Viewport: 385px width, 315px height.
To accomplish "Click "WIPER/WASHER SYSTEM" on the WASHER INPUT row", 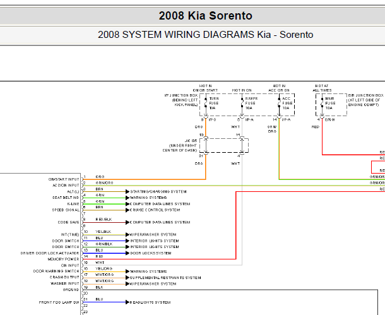I will pyautogui.click(x=153, y=283).
